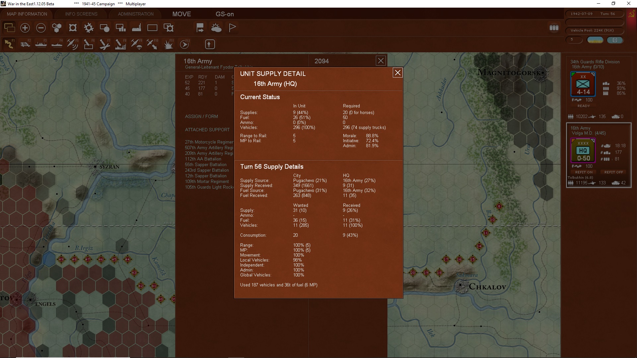Switch to the ADMINISTRATION tab
The image size is (637, 358).
(x=136, y=14)
